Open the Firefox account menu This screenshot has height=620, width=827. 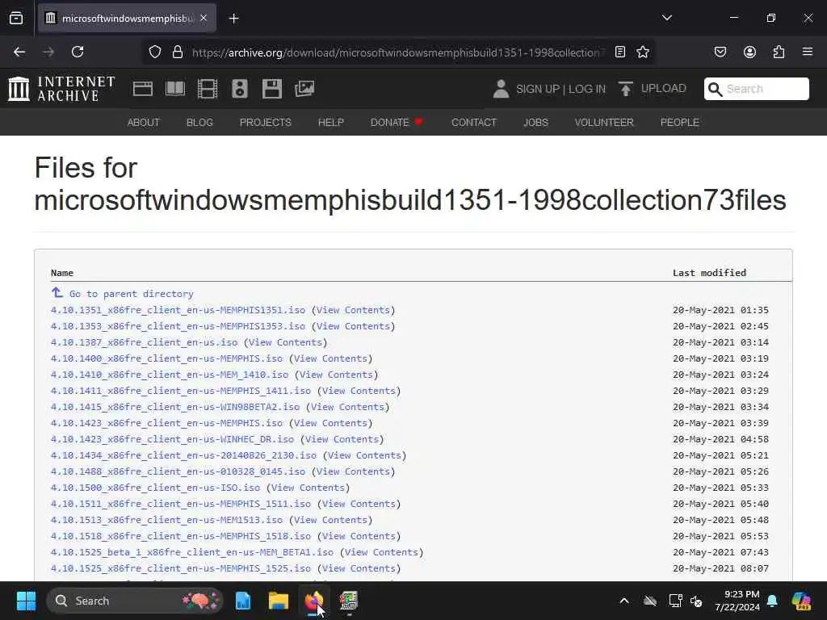coord(749,52)
